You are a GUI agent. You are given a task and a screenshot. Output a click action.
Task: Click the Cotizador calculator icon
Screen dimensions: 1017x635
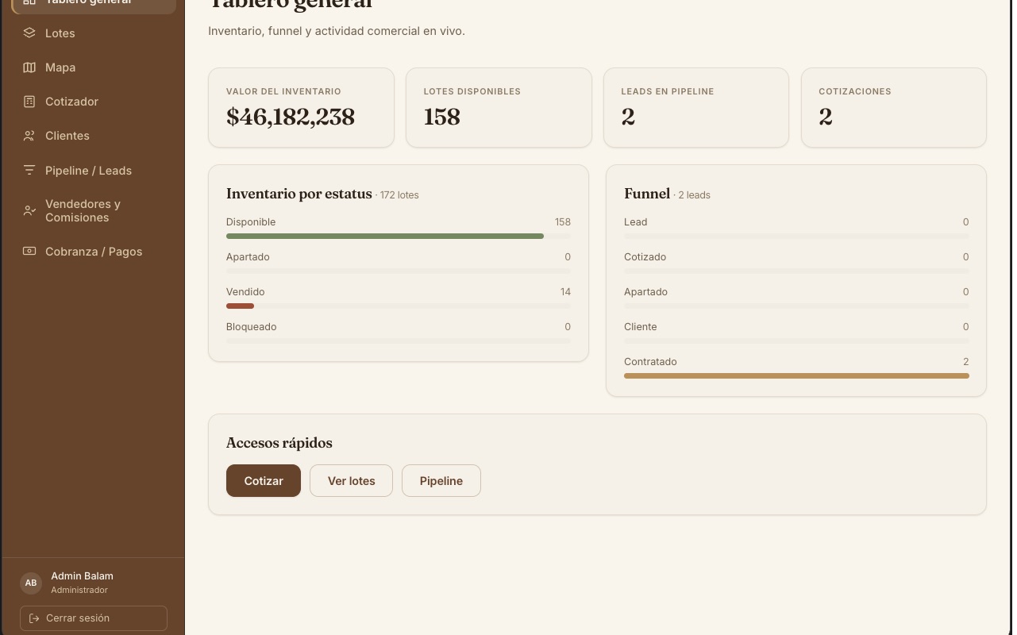pos(29,102)
